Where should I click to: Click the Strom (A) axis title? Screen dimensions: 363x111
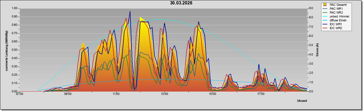tap(317, 50)
